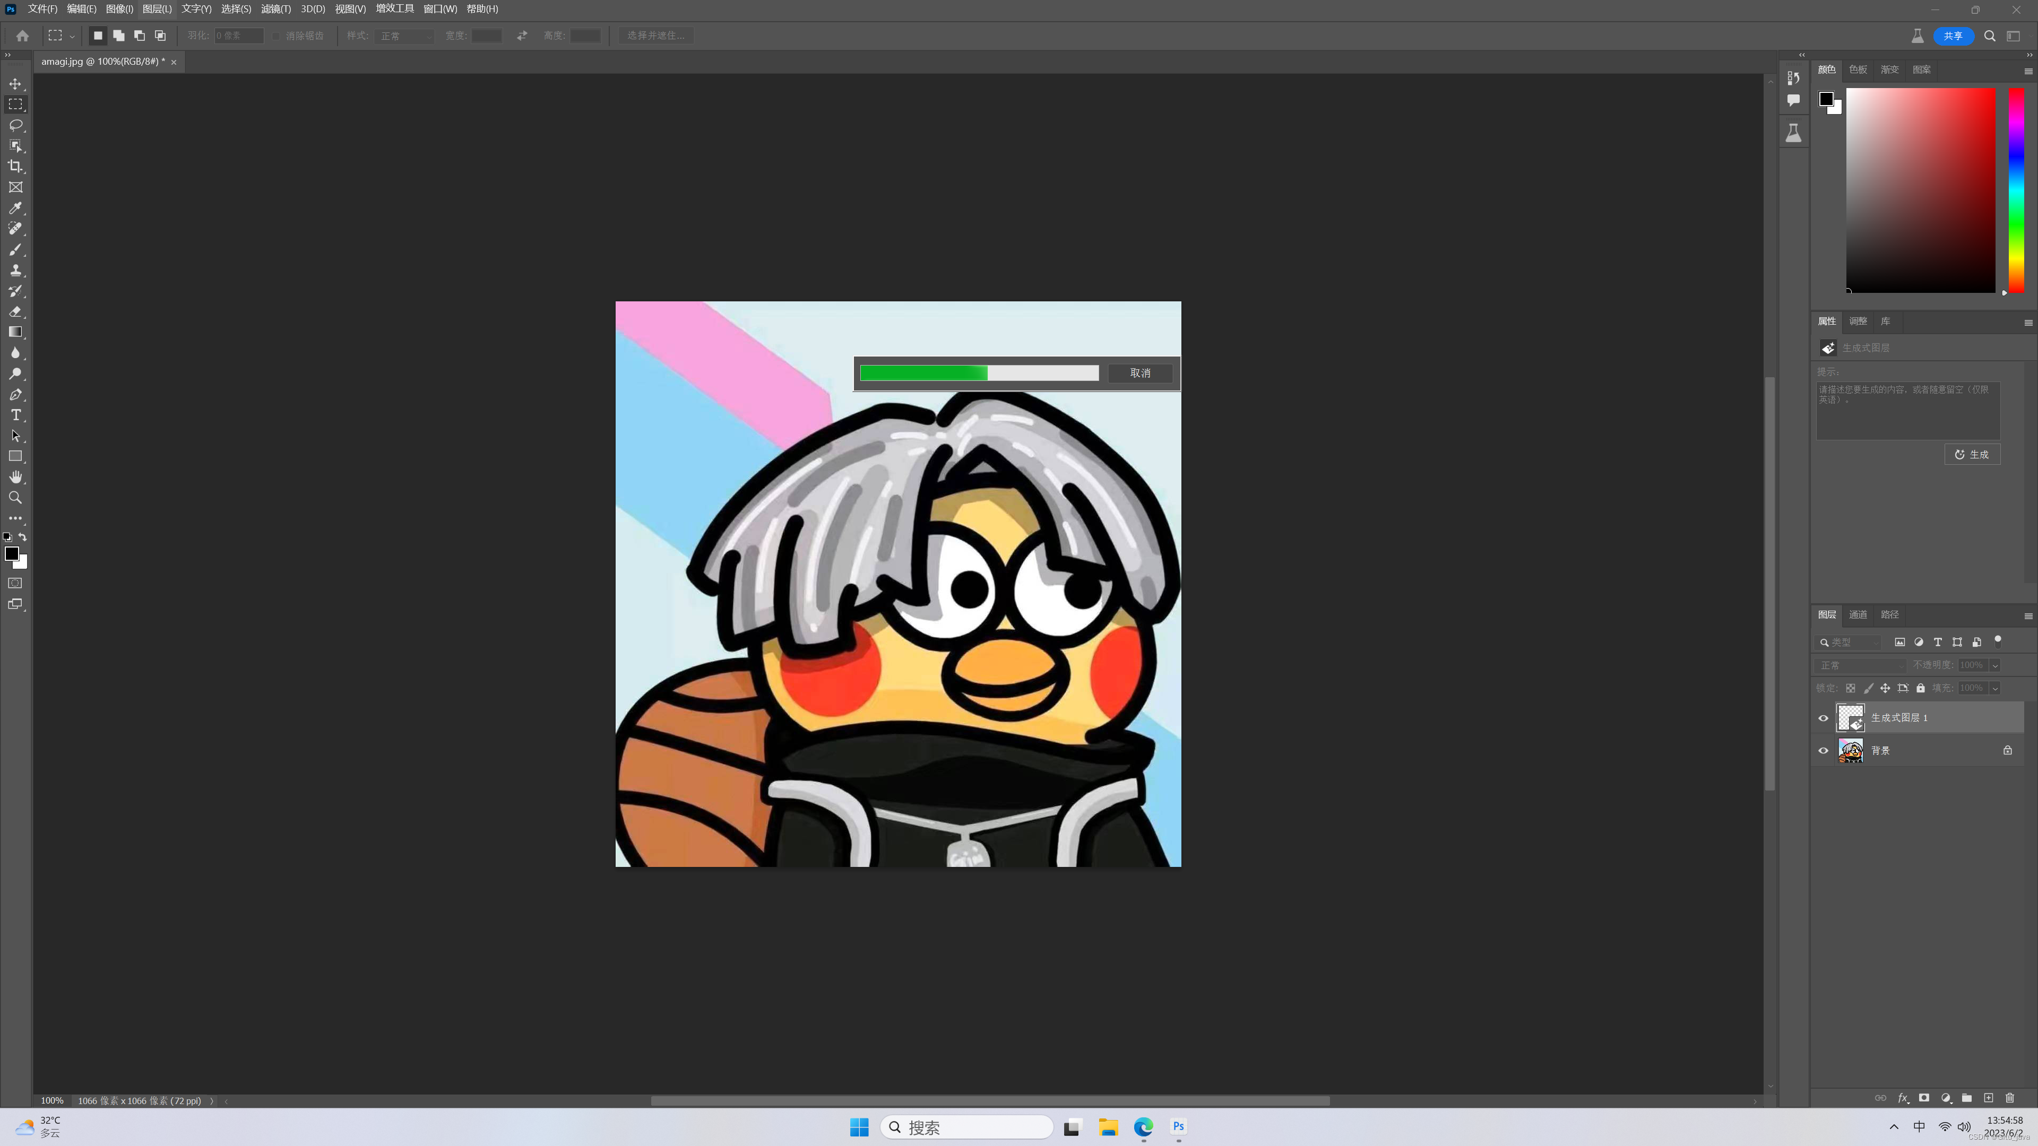
Task: Hide the 生成式图层 1 layer
Action: point(1824,718)
